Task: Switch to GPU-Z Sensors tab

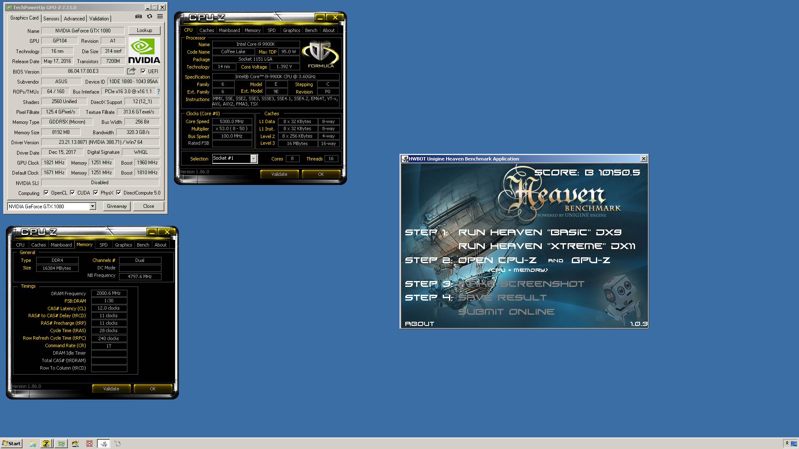Action: click(51, 18)
